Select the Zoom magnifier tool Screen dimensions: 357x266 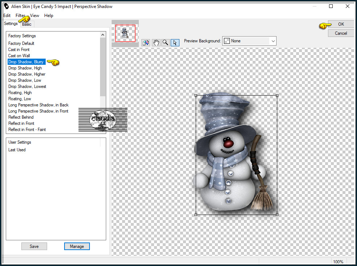click(166, 42)
